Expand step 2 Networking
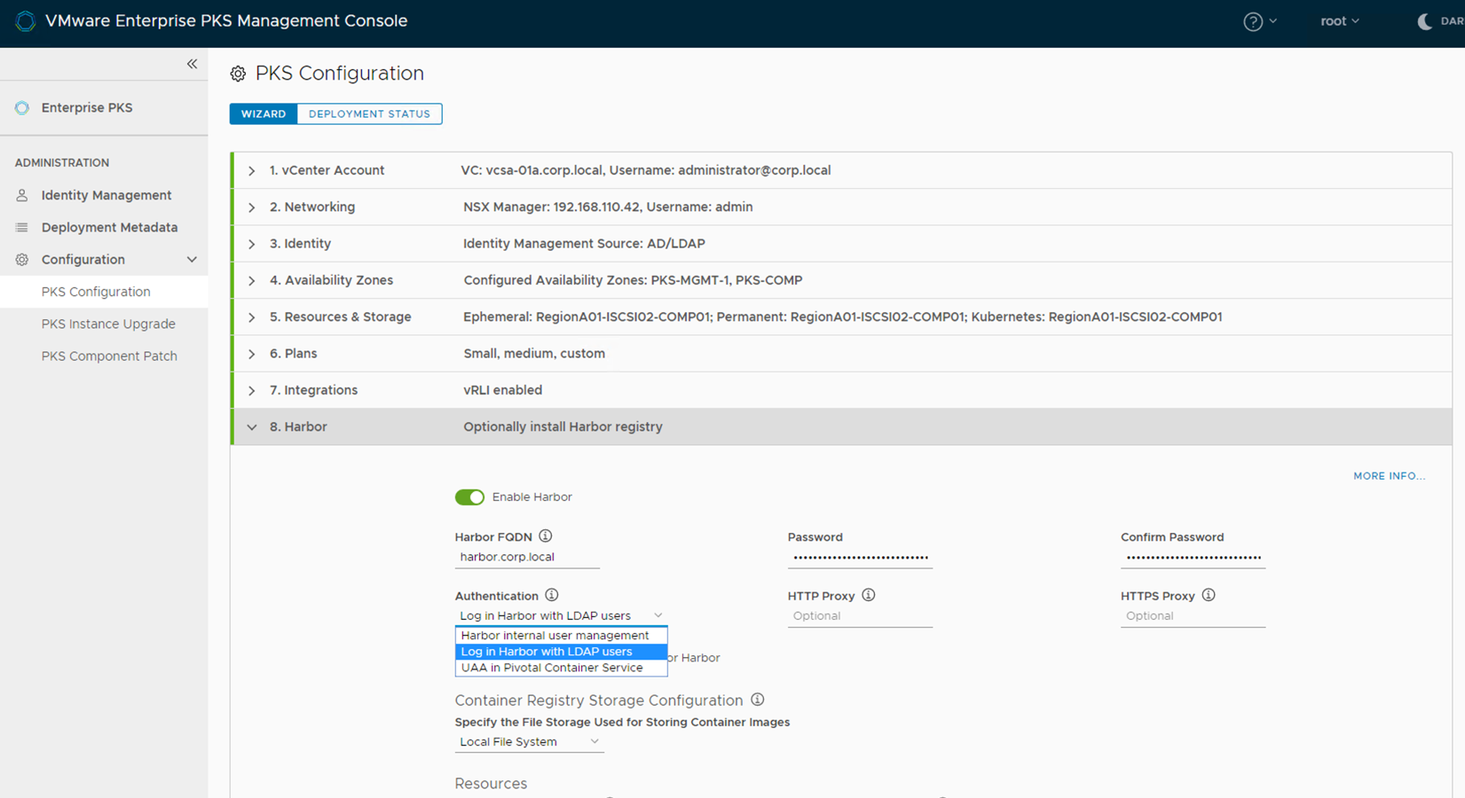The width and height of the screenshot is (1465, 798). pyautogui.click(x=252, y=207)
